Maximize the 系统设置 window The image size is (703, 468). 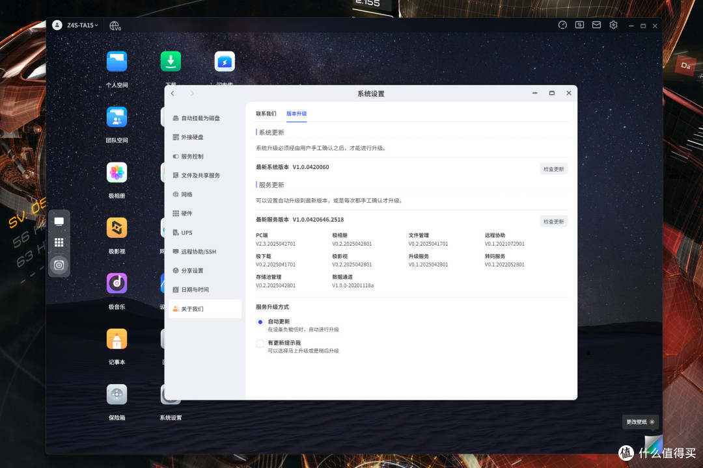pos(552,93)
